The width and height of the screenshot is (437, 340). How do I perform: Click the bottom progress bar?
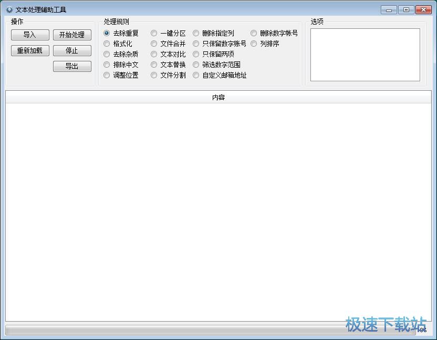coord(211,330)
